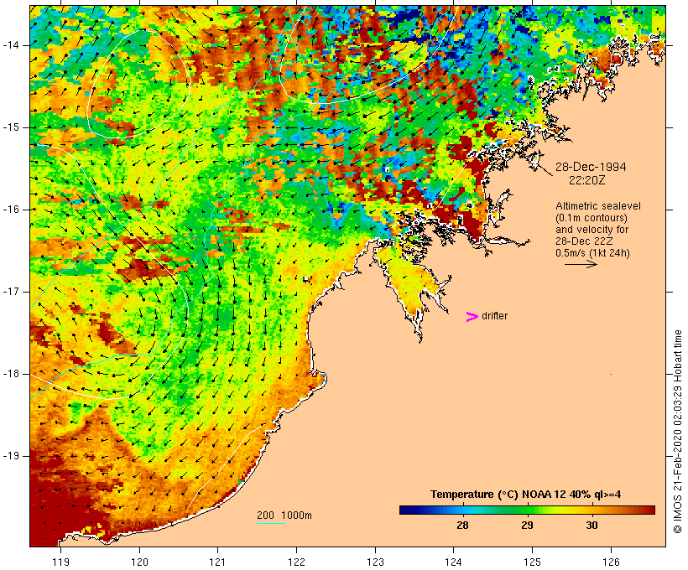Click the -15 latitude axis label
The height and width of the screenshot is (570, 688).
pos(11,127)
